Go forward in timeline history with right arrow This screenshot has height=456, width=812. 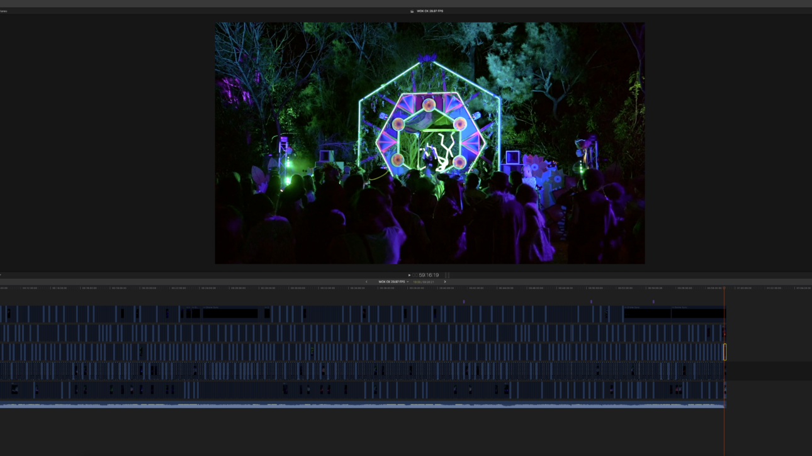point(445,282)
